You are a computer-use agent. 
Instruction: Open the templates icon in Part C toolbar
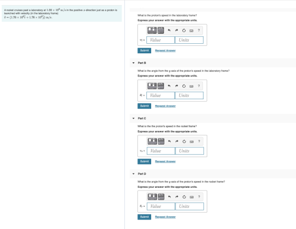152,141
